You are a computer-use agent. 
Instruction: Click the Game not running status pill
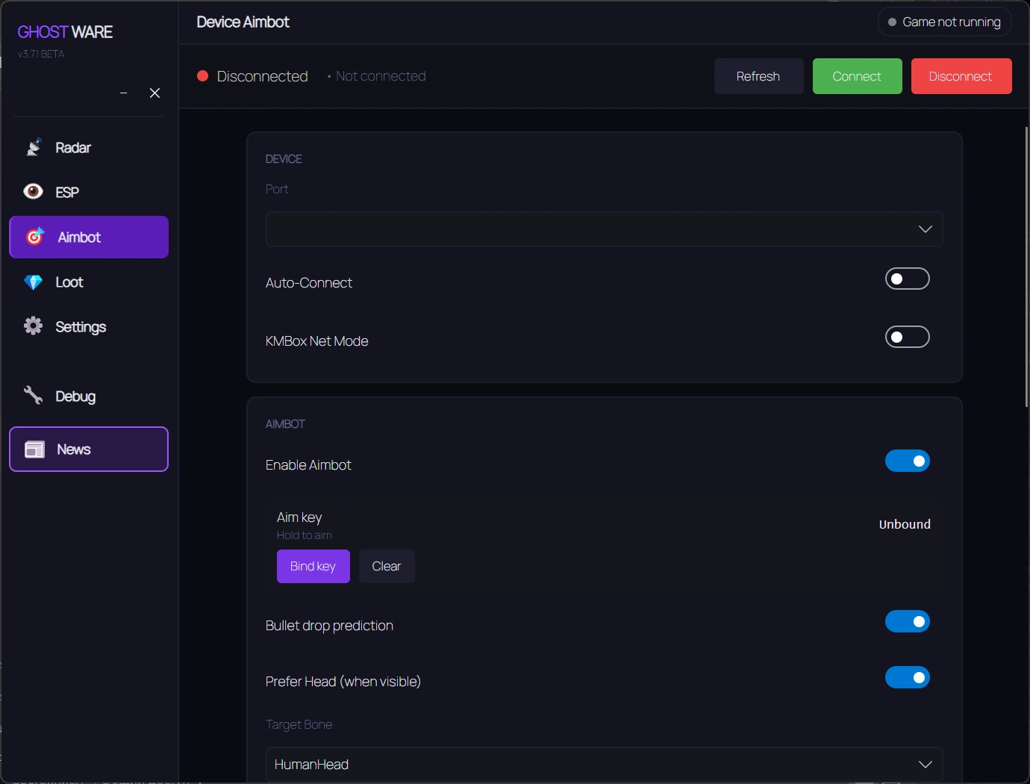point(945,22)
